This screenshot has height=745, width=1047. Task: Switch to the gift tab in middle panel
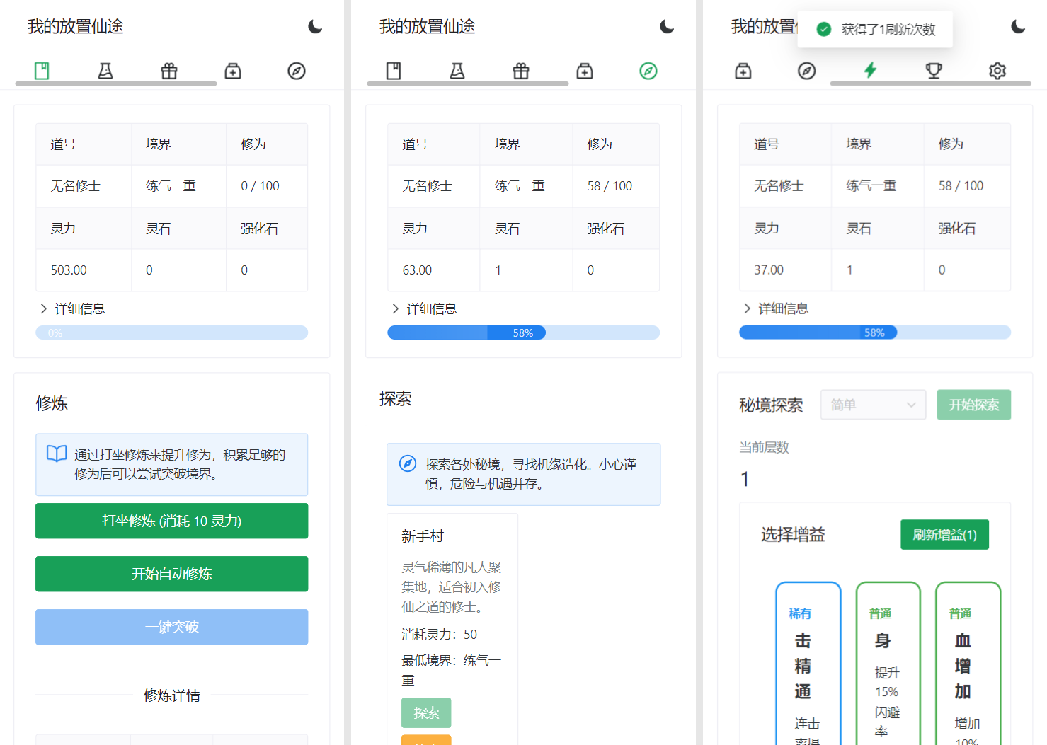520,70
